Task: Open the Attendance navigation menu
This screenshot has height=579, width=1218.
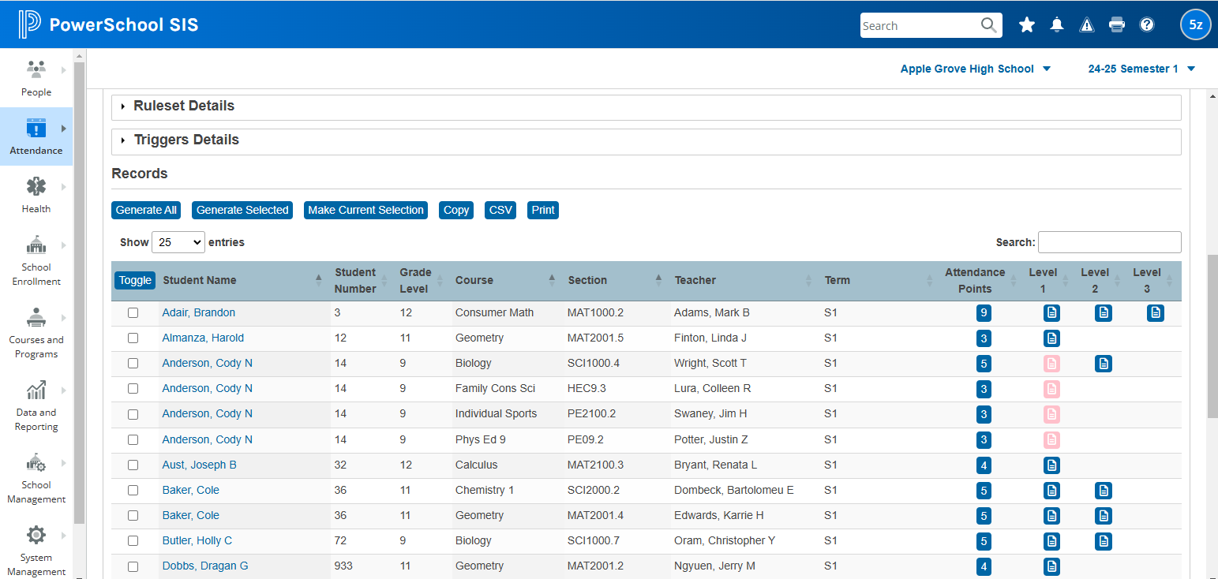Action: point(36,136)
